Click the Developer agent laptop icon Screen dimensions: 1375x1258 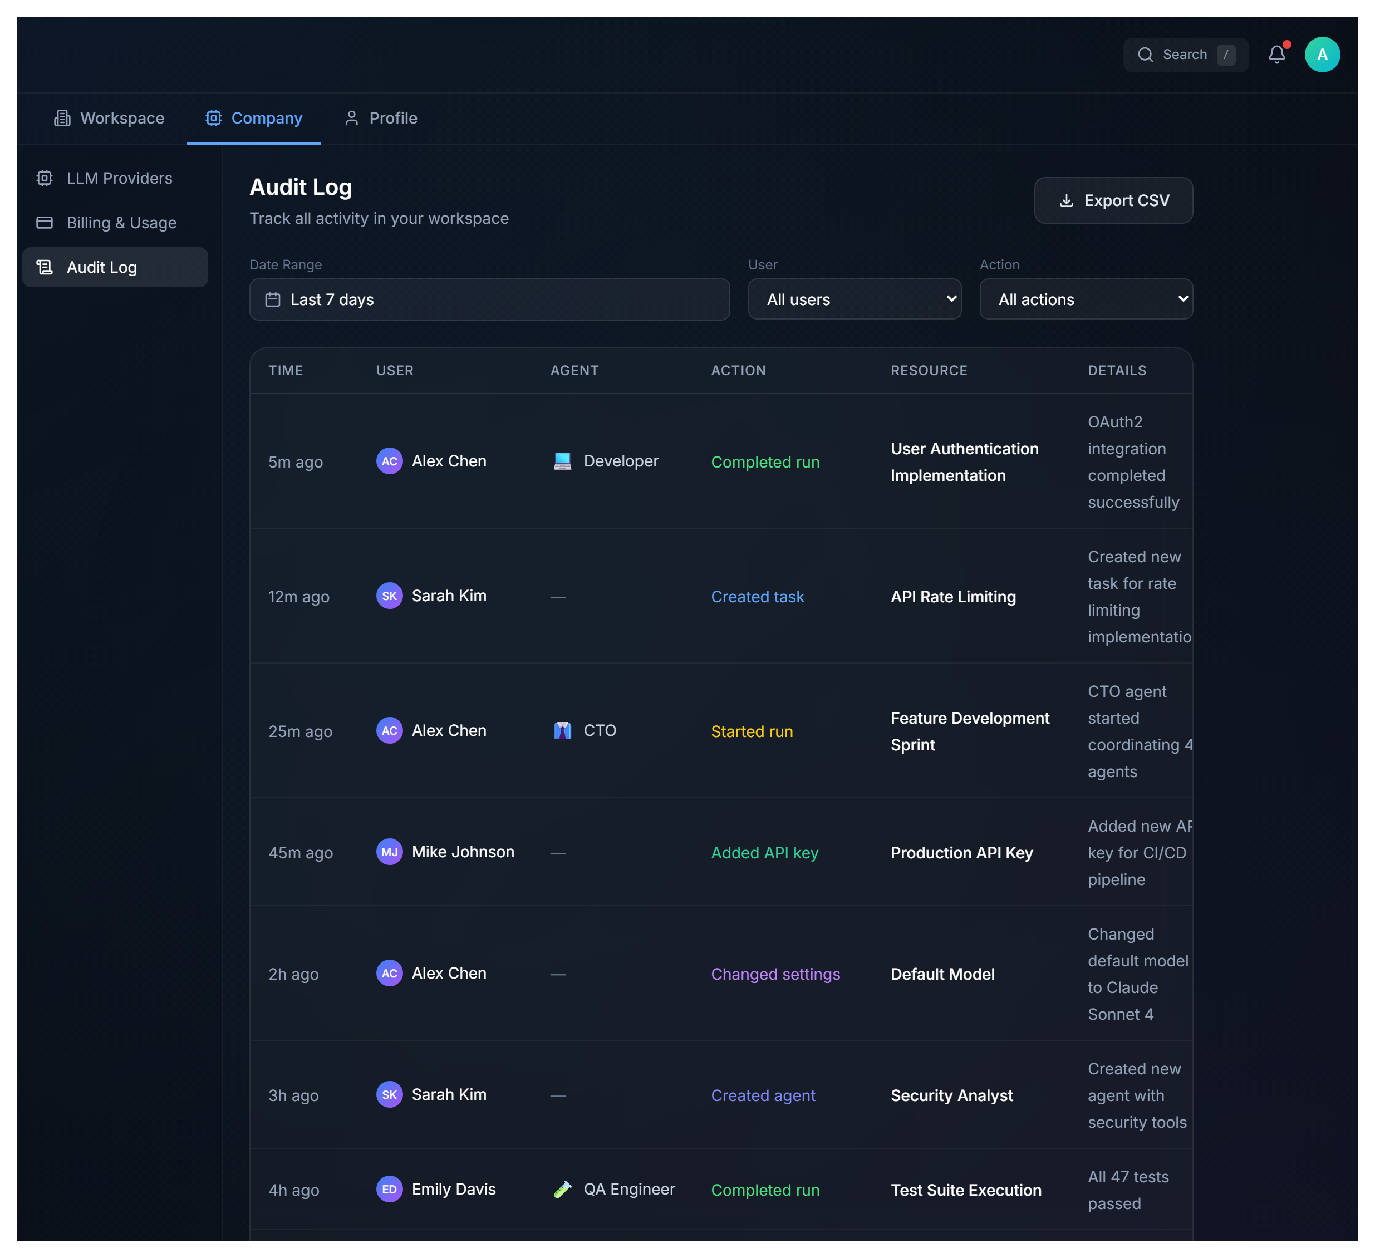point(562,461)
